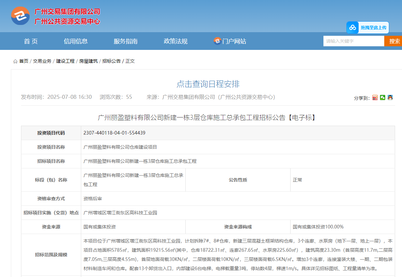Click the keyword search input field
Screen dimensions: 402x277
tap(354, 41)
